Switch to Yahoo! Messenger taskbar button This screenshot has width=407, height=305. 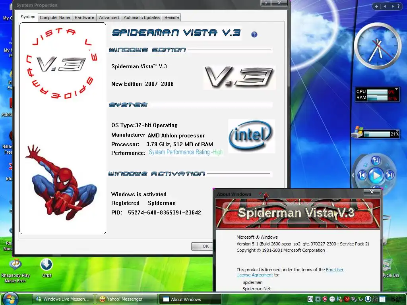tap(127, 299)
